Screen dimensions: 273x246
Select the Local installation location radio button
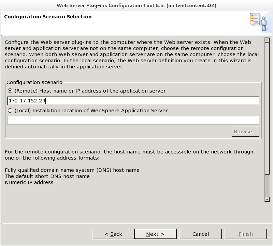(10, 111)
